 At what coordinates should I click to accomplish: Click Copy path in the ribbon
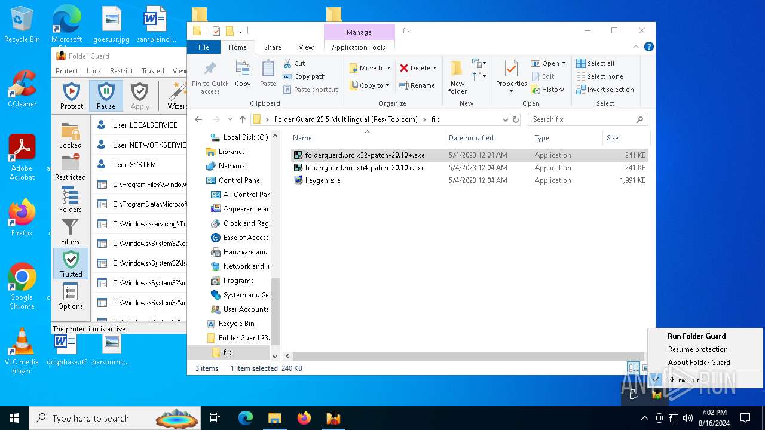point(304,76)
